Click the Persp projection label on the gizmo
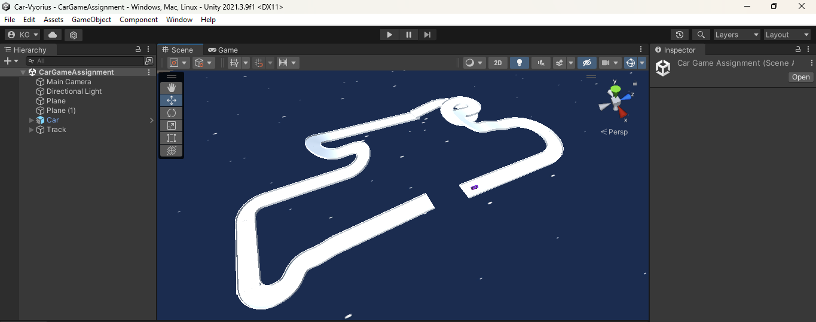816x322 pixels. pyautogui.click(x=618, y=132)
